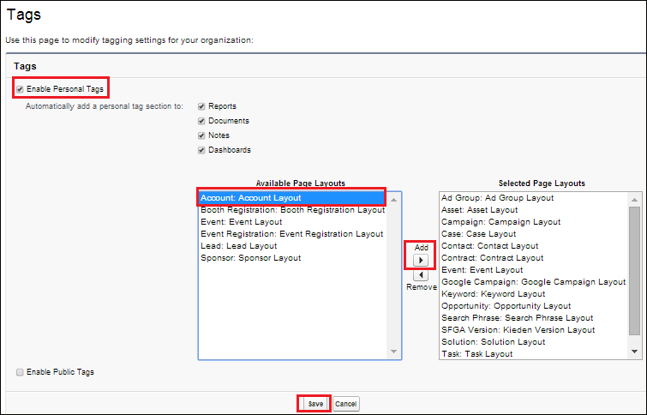
Task: Select Account: Account Layout in available list
Action: [250, 198]
